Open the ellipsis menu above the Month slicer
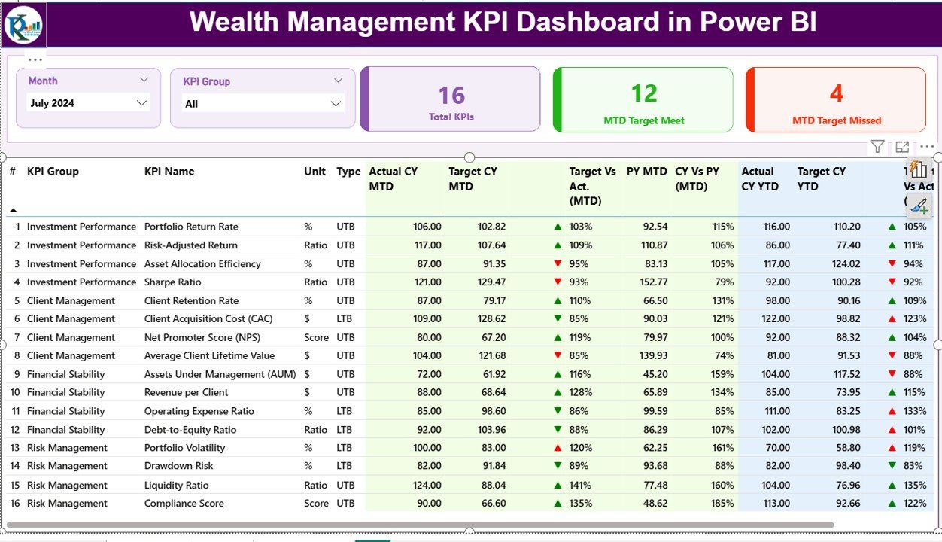Screen dimensions: 942x542 tap(35, 59)
